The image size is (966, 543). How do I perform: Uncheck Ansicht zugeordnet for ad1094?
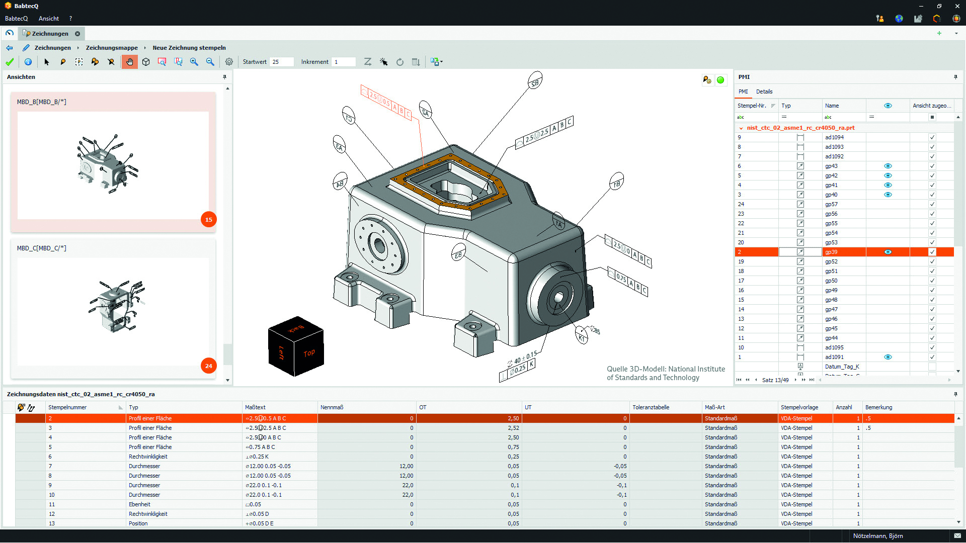pyautogui.click(x=932, y=137)
